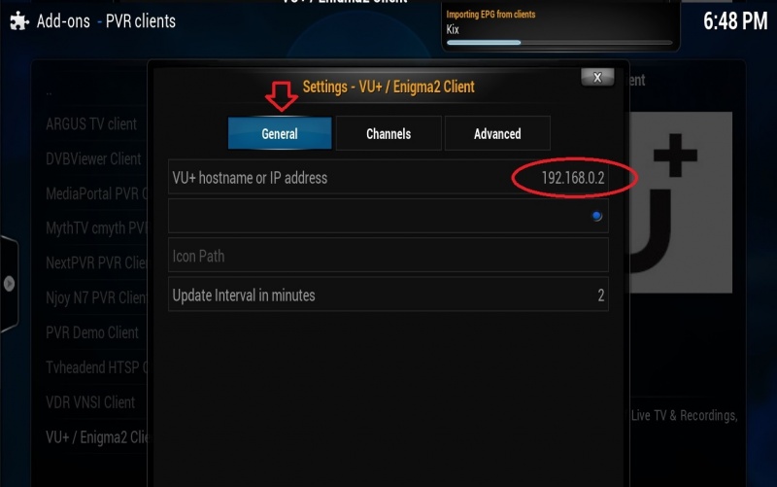Select VDR VNSI Client add-on
777x487 pixels.
click(x=90, y=401)
